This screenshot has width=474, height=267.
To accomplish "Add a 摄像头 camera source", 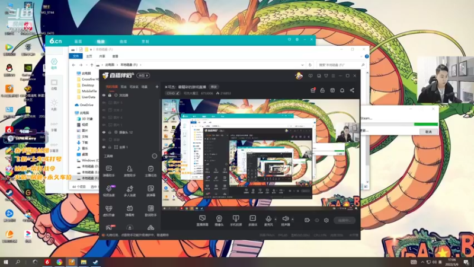I will [219, 220].
